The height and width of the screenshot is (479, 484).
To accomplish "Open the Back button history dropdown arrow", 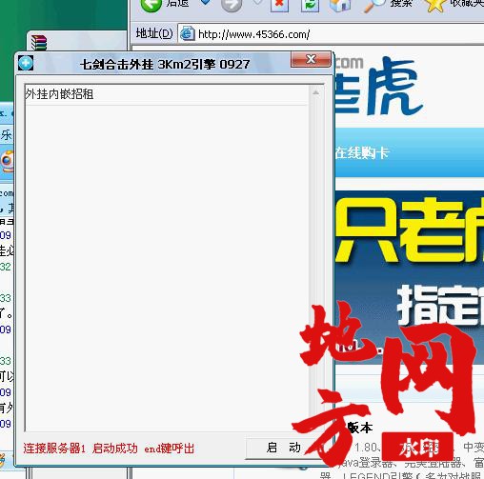I will (x=206, y=3).
